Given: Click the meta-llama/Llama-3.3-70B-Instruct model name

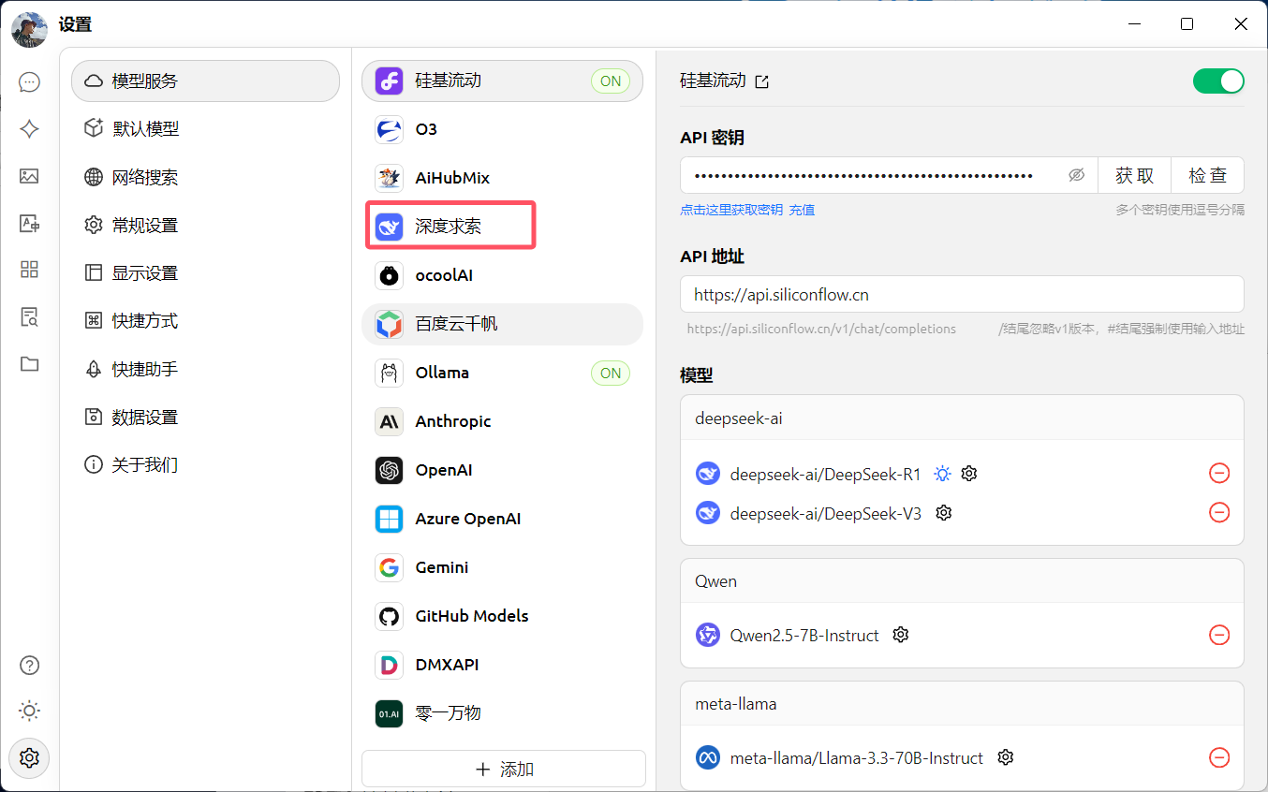Looking at the screenshot, I should pyautogui.click(x=857, y=758).
